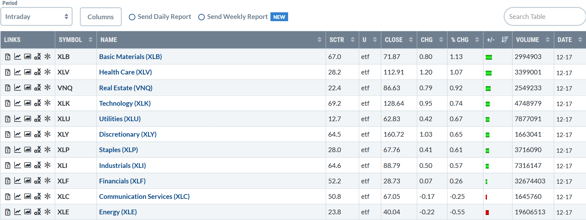Open the seasonality snowflake icon for XLI
The width and height of the screenshot is (586, 220).
tap(48, 165)
